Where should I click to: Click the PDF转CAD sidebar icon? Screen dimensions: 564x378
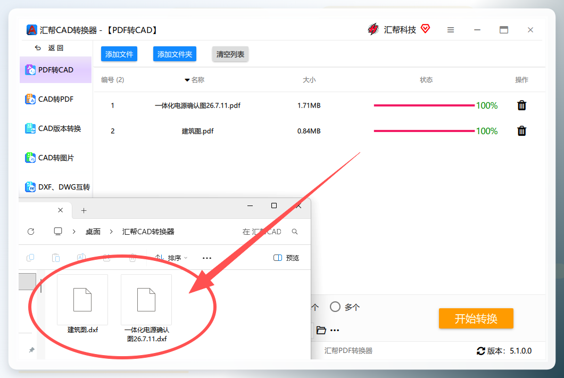pyautogui.click(x=30, y=70)
